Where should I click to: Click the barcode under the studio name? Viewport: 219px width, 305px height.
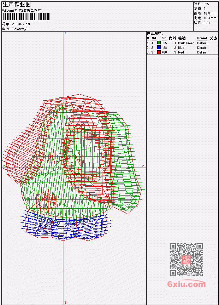pos(26,17)
